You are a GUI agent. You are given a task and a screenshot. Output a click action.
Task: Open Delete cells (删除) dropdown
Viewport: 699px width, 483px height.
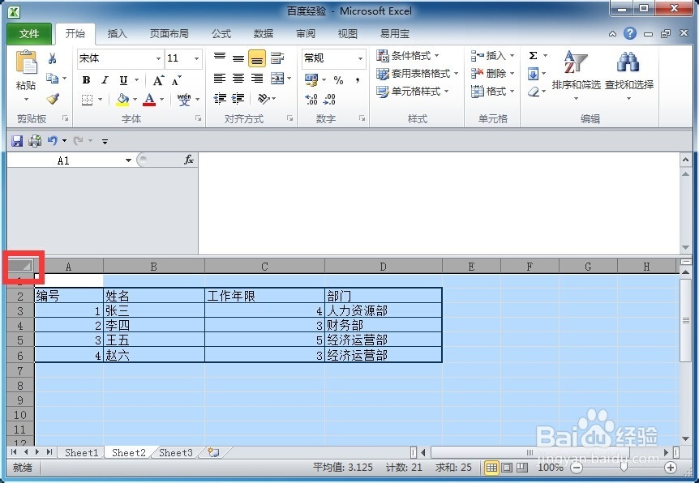[x=492, y=74]
